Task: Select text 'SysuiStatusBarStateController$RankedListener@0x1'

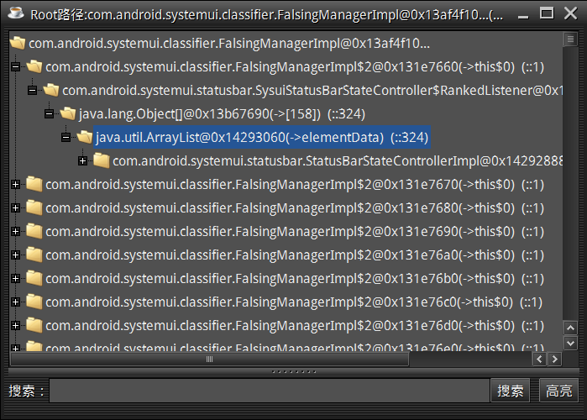Action: click(x=409, y=90)
